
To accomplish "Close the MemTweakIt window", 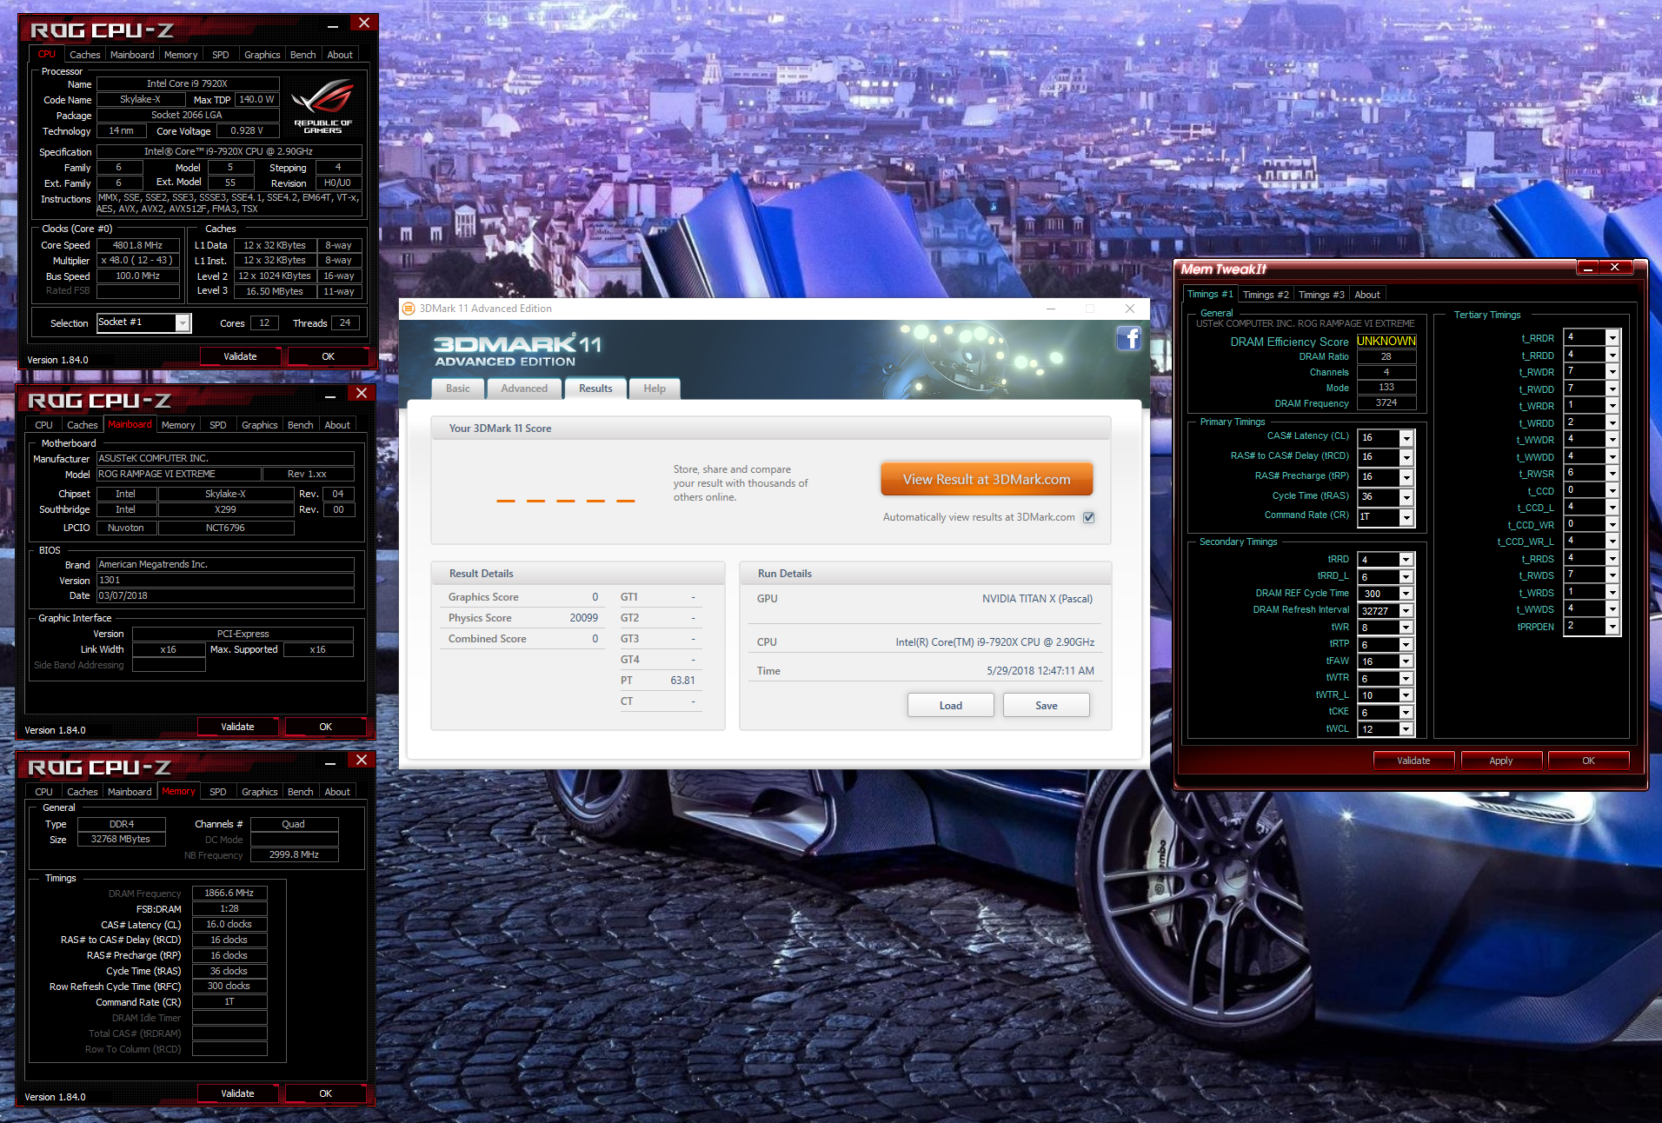I will pyautogui.click(x=1614, y=268).
